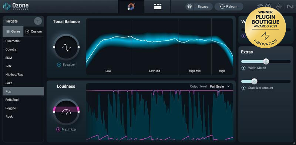This screenshot has height=145, width=296.
Task: Toggle the Bypass button
Action: (199, 7)
